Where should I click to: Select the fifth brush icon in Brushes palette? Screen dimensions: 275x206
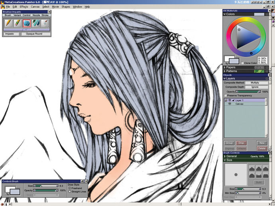[45, 23]
